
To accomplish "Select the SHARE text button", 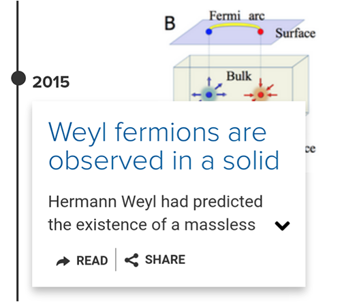I will pos(166,260).
